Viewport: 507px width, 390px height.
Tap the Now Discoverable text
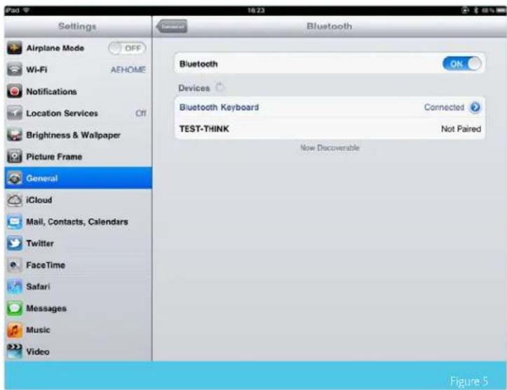pos(330,148)
